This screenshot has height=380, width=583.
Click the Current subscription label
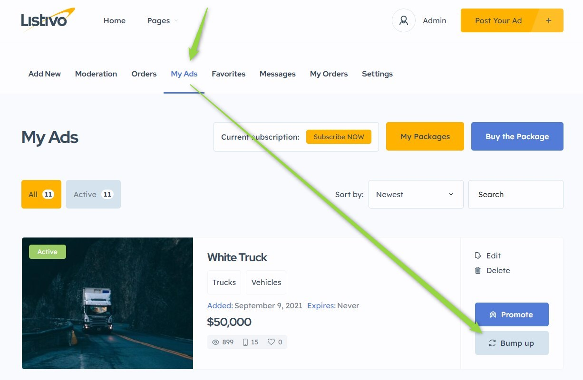260,137
